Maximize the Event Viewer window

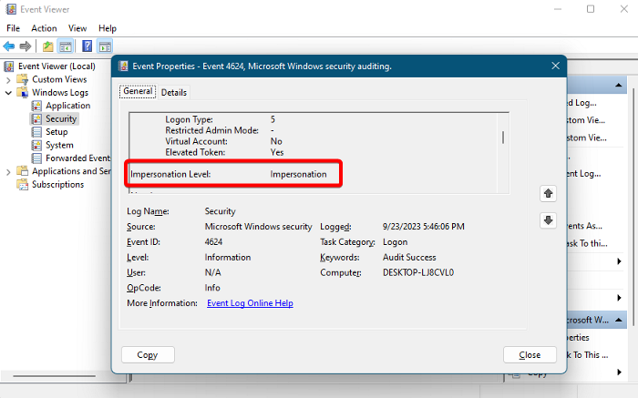[x=591, y=9]
